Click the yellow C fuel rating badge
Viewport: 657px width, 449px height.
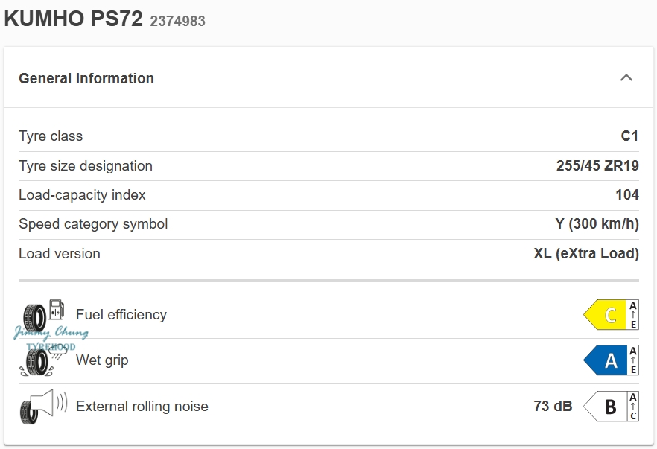click(606, 315)
